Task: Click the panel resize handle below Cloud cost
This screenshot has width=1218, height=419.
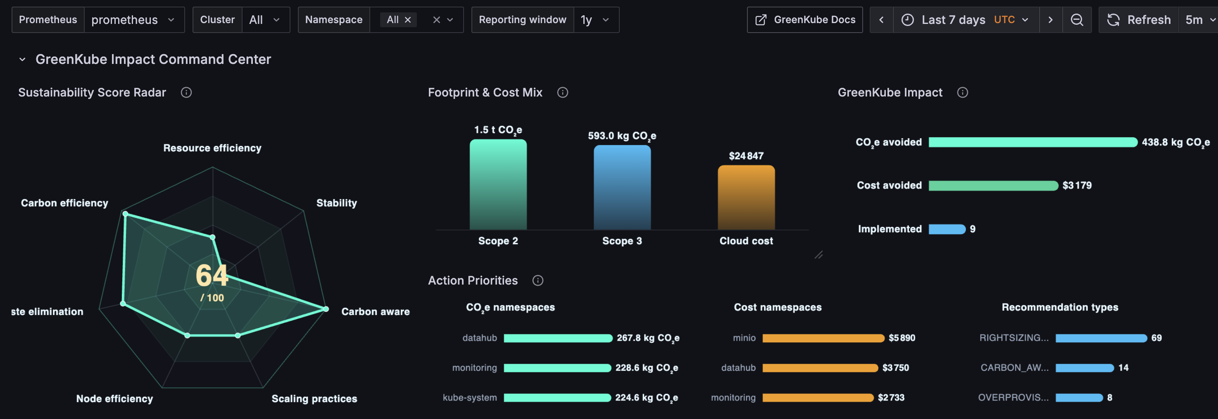Action: 819,255
